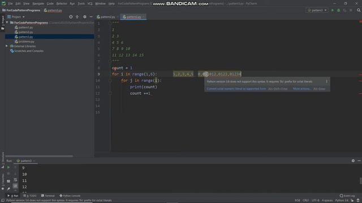Open the Code menu
The height and width of the screenshot is (203, 362).
point(50,4)
